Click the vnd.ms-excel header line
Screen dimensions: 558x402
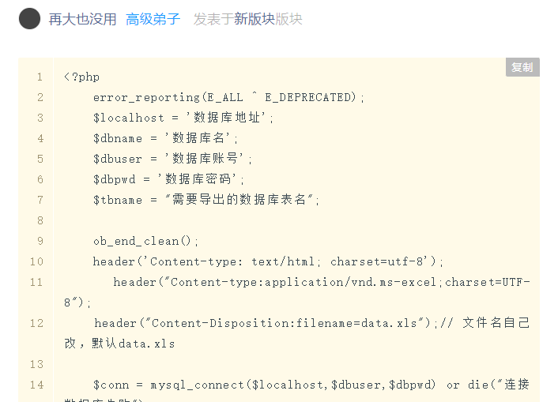[x=297, y=292]
